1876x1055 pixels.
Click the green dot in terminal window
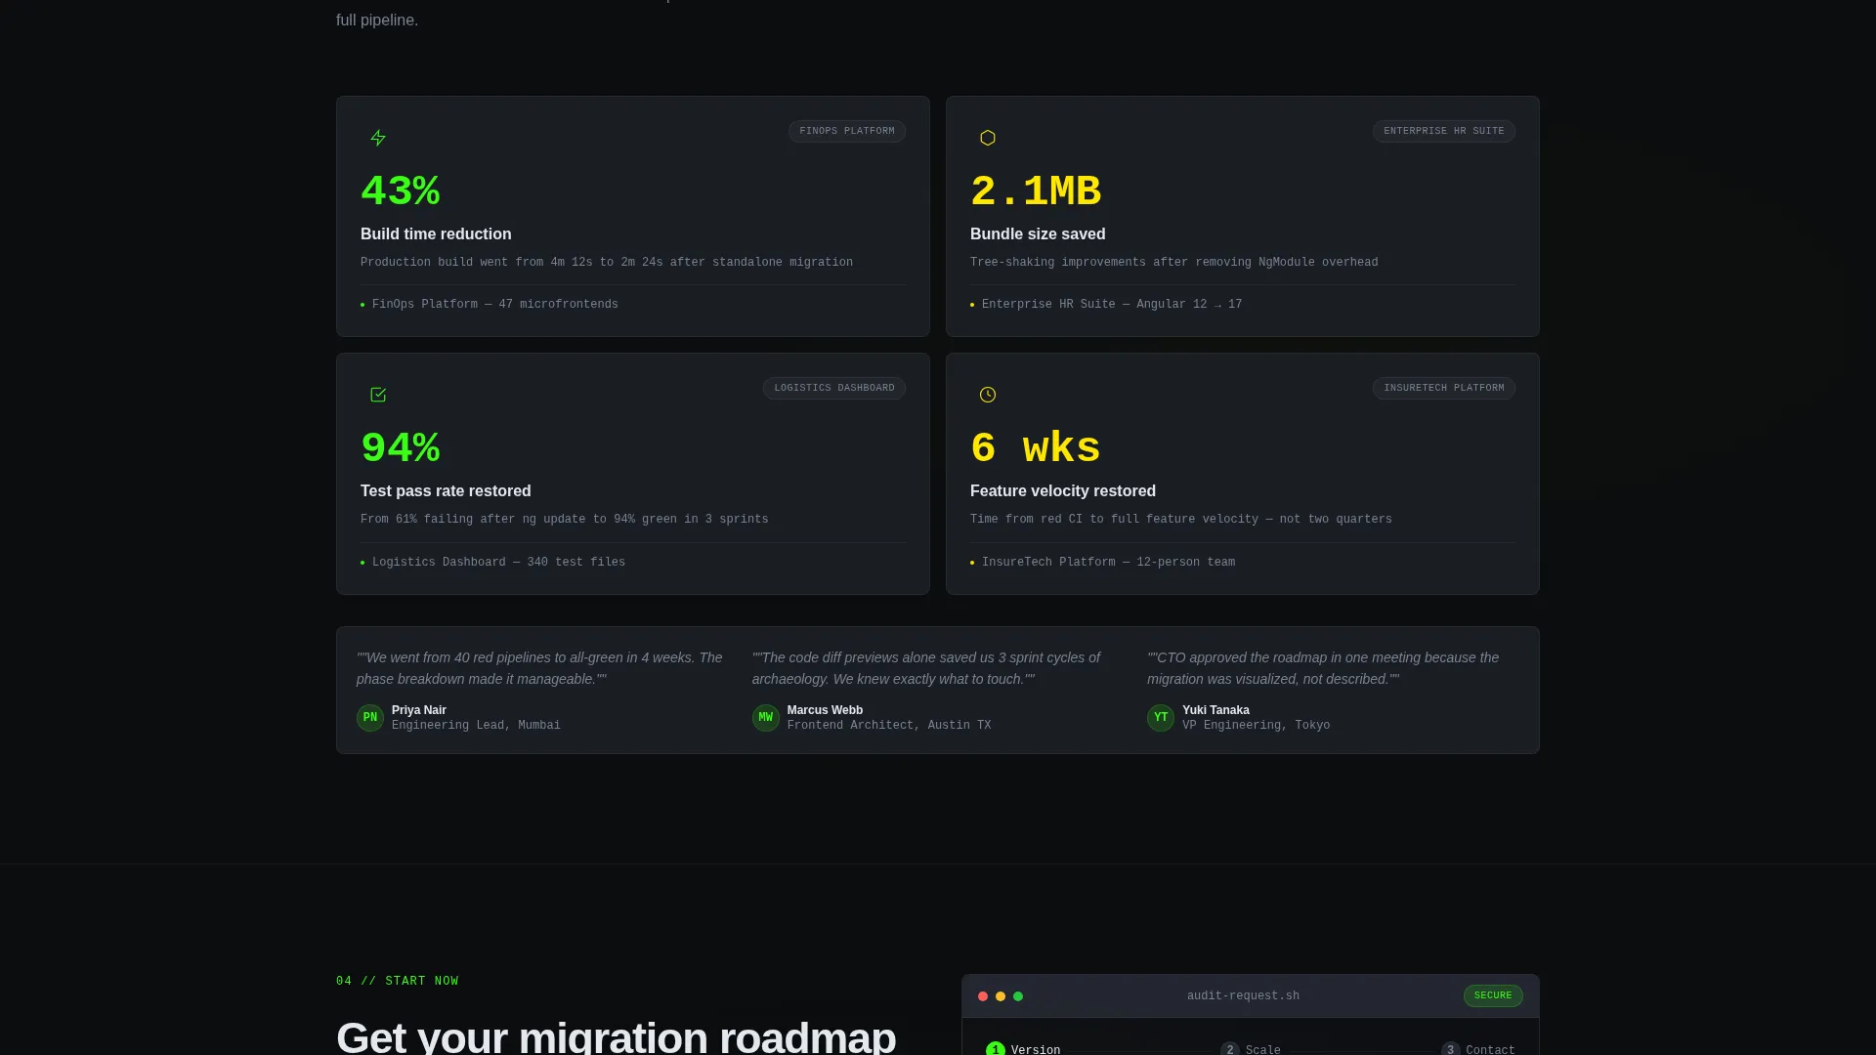(1018, 996)
